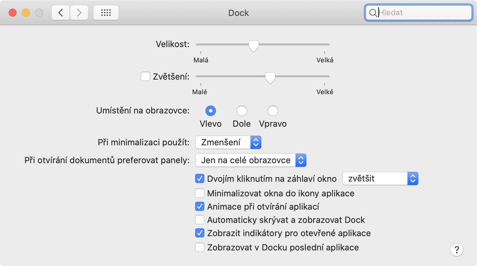Image resolution: width=477 pixels, height=266 pixels.
Task: Toggle Minimalizovat okna do ikony aplikace
Action: [199, 193]
